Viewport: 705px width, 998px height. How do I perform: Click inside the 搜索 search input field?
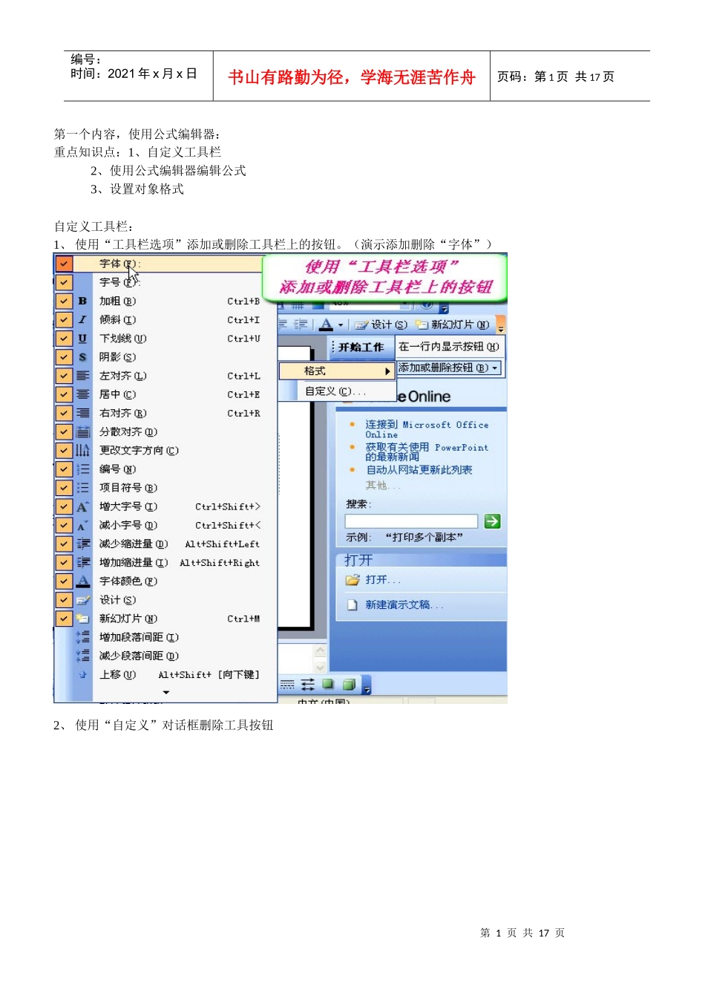point(412,521)
